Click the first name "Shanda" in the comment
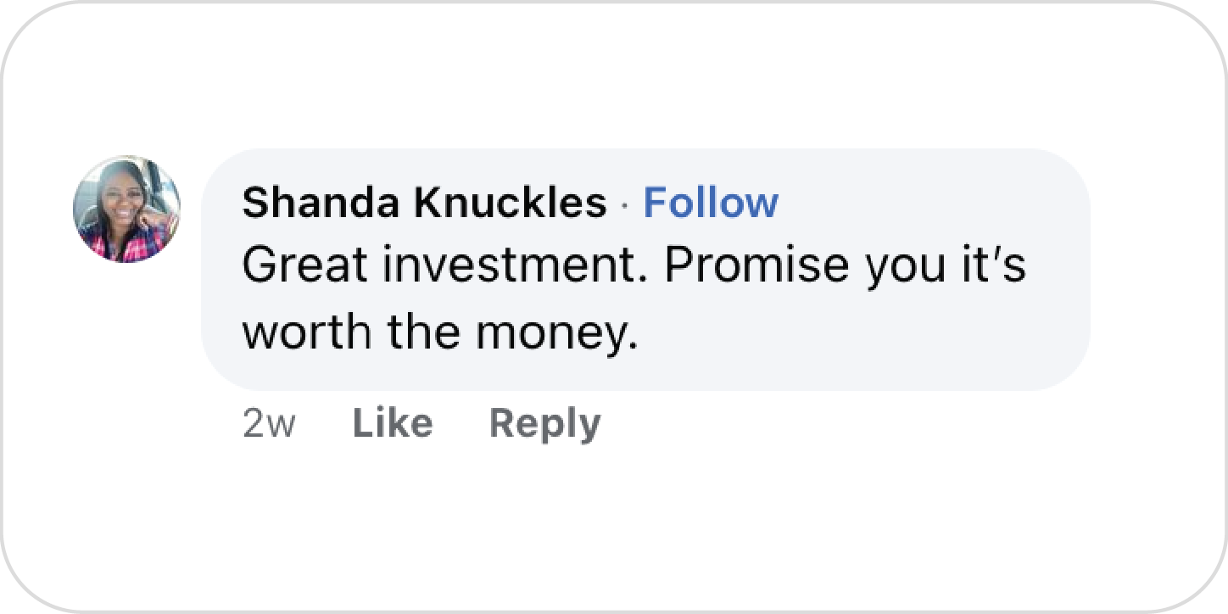Image resolution: width=1228 pixels, height=614 pixels. click(x=322, y=204)
